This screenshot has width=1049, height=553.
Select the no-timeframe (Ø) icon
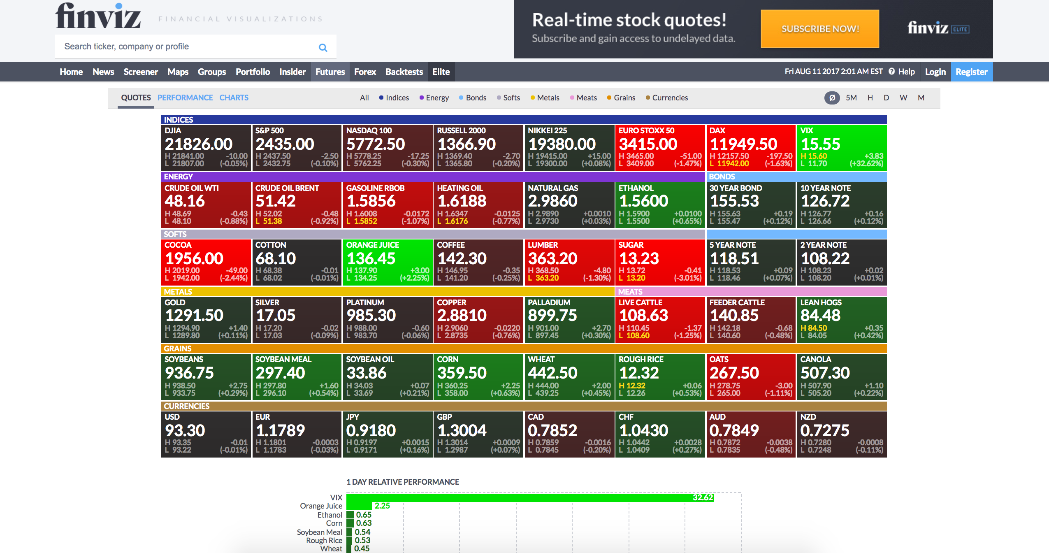tap(832, 98)
